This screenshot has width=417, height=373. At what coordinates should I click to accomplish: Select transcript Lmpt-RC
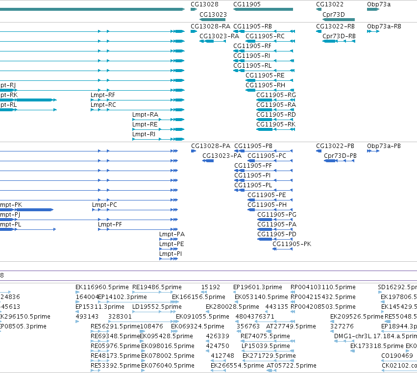pyautogui.click(x=103, y=105)
